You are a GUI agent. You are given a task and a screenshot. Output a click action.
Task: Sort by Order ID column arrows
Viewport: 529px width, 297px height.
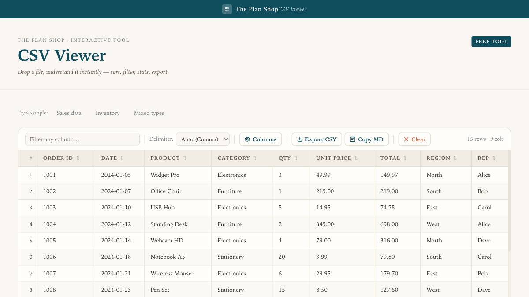pyautogui.click(x=78, y=158)
